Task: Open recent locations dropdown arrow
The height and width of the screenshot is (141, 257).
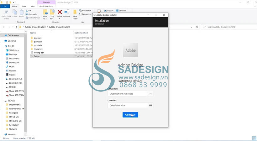Action: [13, 27]
